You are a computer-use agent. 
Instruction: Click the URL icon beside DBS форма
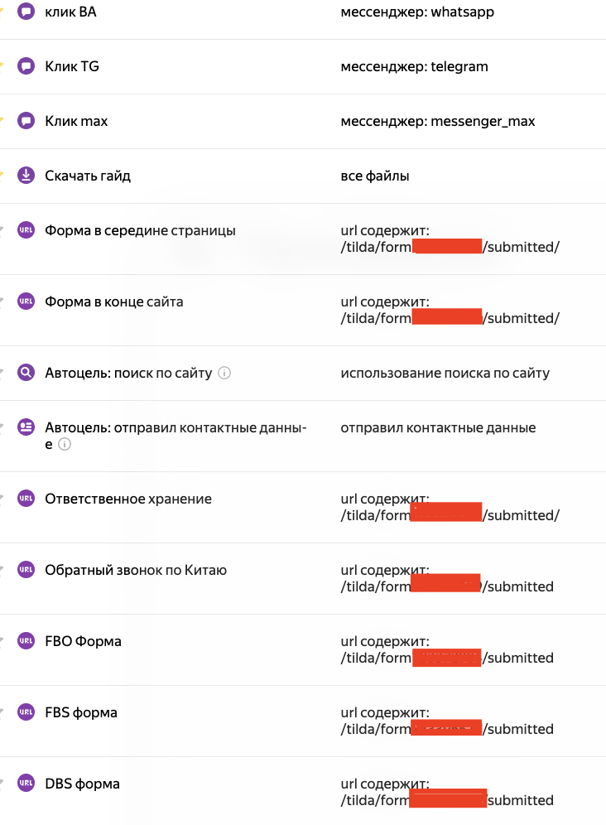tap(26, 783)
